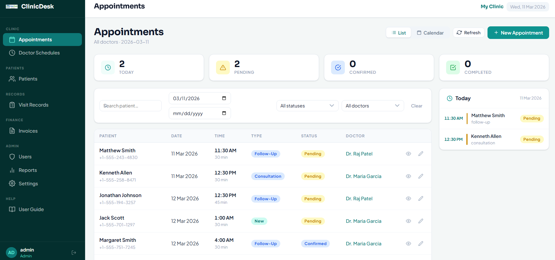Open calendar picker on 03/11/2026 date field
This screenshot has width=555, height=260.
point(224,98)
